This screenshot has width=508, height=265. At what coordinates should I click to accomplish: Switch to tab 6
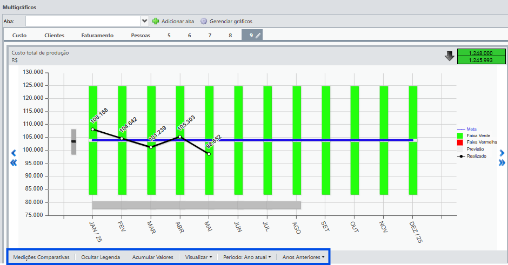pyautogui.click(x=190, y=35)
